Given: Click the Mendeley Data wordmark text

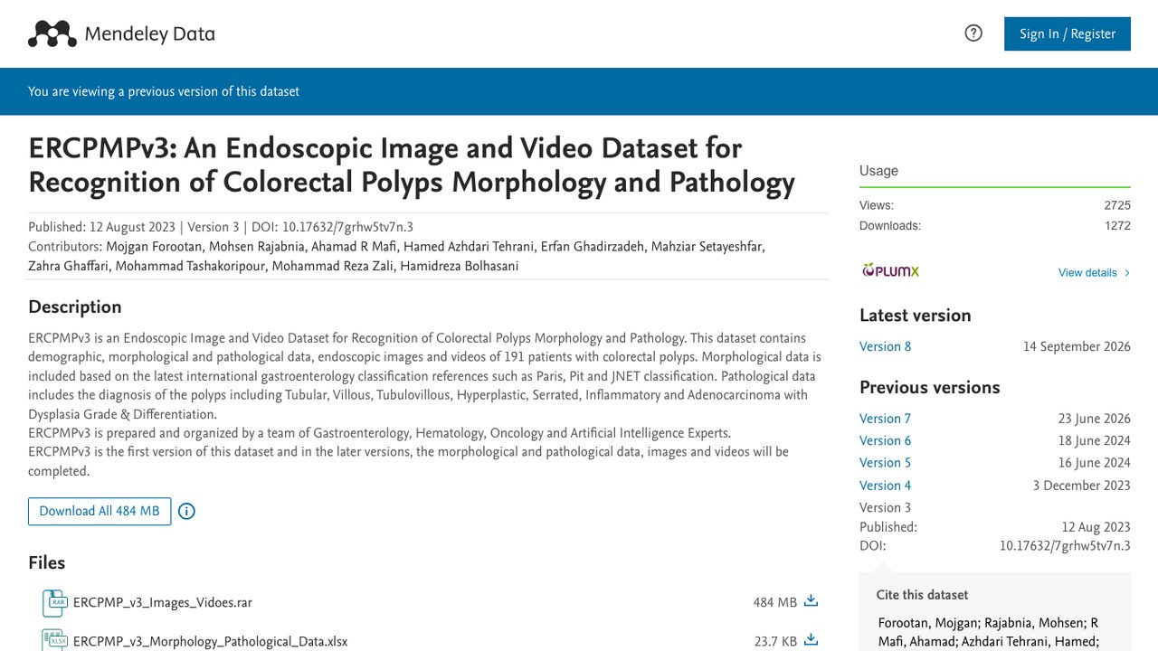Looking at the screenshot, I should (x=149, y=34).
